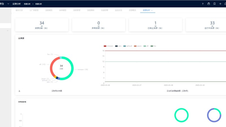226x127 pixels.
Task: Open the help question mark icon
Action: tap(203, 4)
